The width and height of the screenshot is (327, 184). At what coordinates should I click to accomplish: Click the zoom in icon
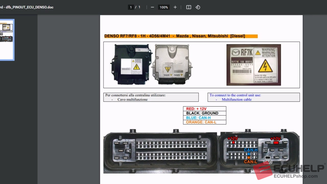click(x=175, y=7)
